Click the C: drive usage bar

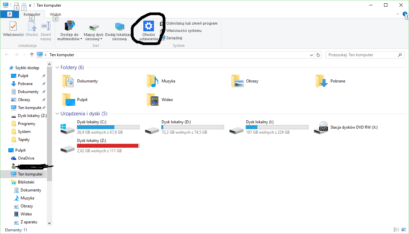point(108,127)
